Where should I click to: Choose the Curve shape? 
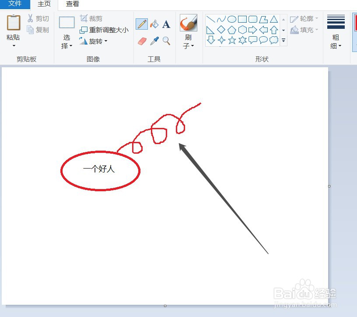click(x=221, y=19)
